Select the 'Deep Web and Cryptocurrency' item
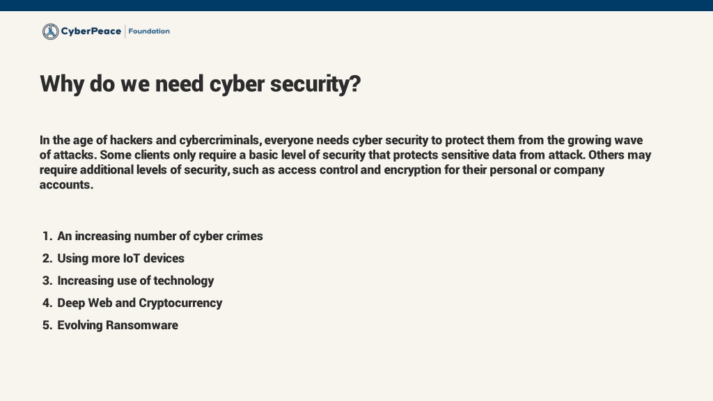The height and width of the screenshot is (401, 713). 139,304
